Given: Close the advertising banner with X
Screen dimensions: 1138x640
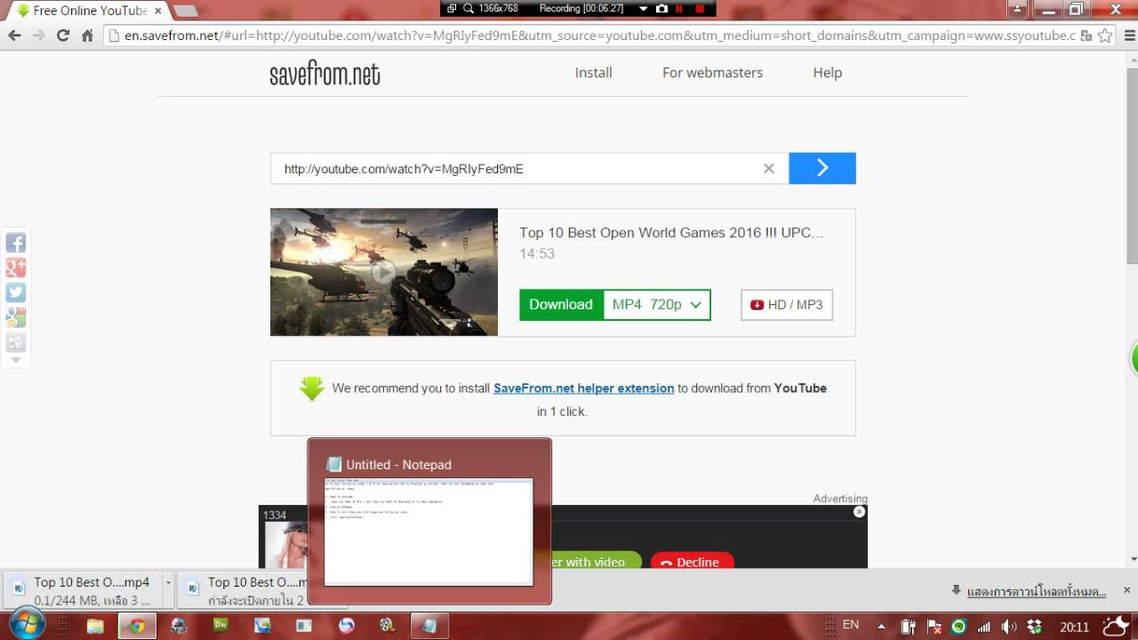Looking at the screenshot, I should pos(859,511).
